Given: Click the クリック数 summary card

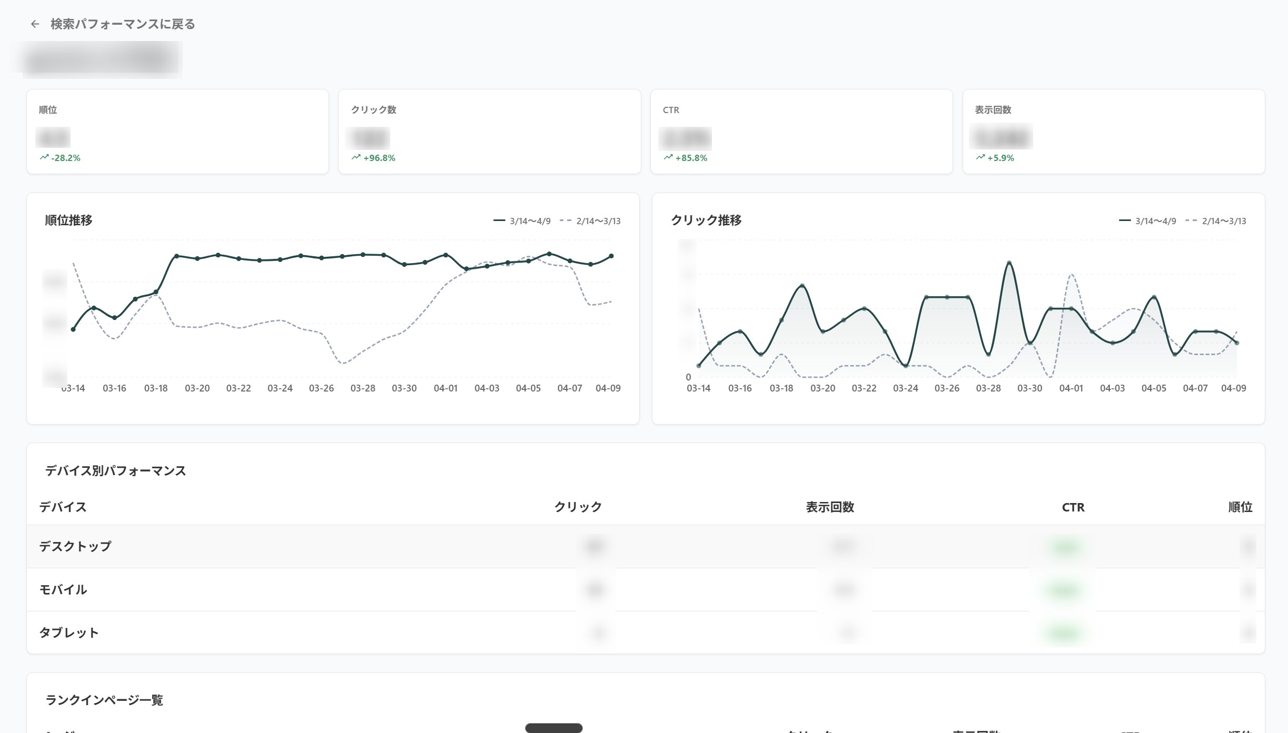Looking at the screenshot, I should point(489,132).
